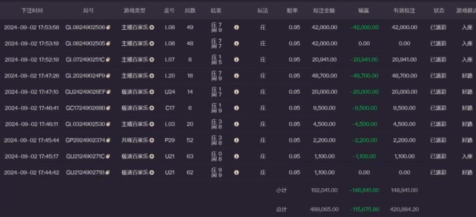The width and height of the screenshot is (476, 217).
Task: Click info icon for C17 round 6
Action: [236, 108]
